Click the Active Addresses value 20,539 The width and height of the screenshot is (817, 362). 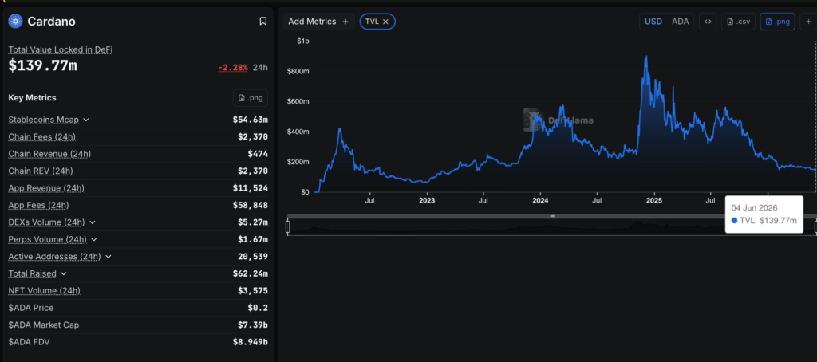[x=253, y=257]
